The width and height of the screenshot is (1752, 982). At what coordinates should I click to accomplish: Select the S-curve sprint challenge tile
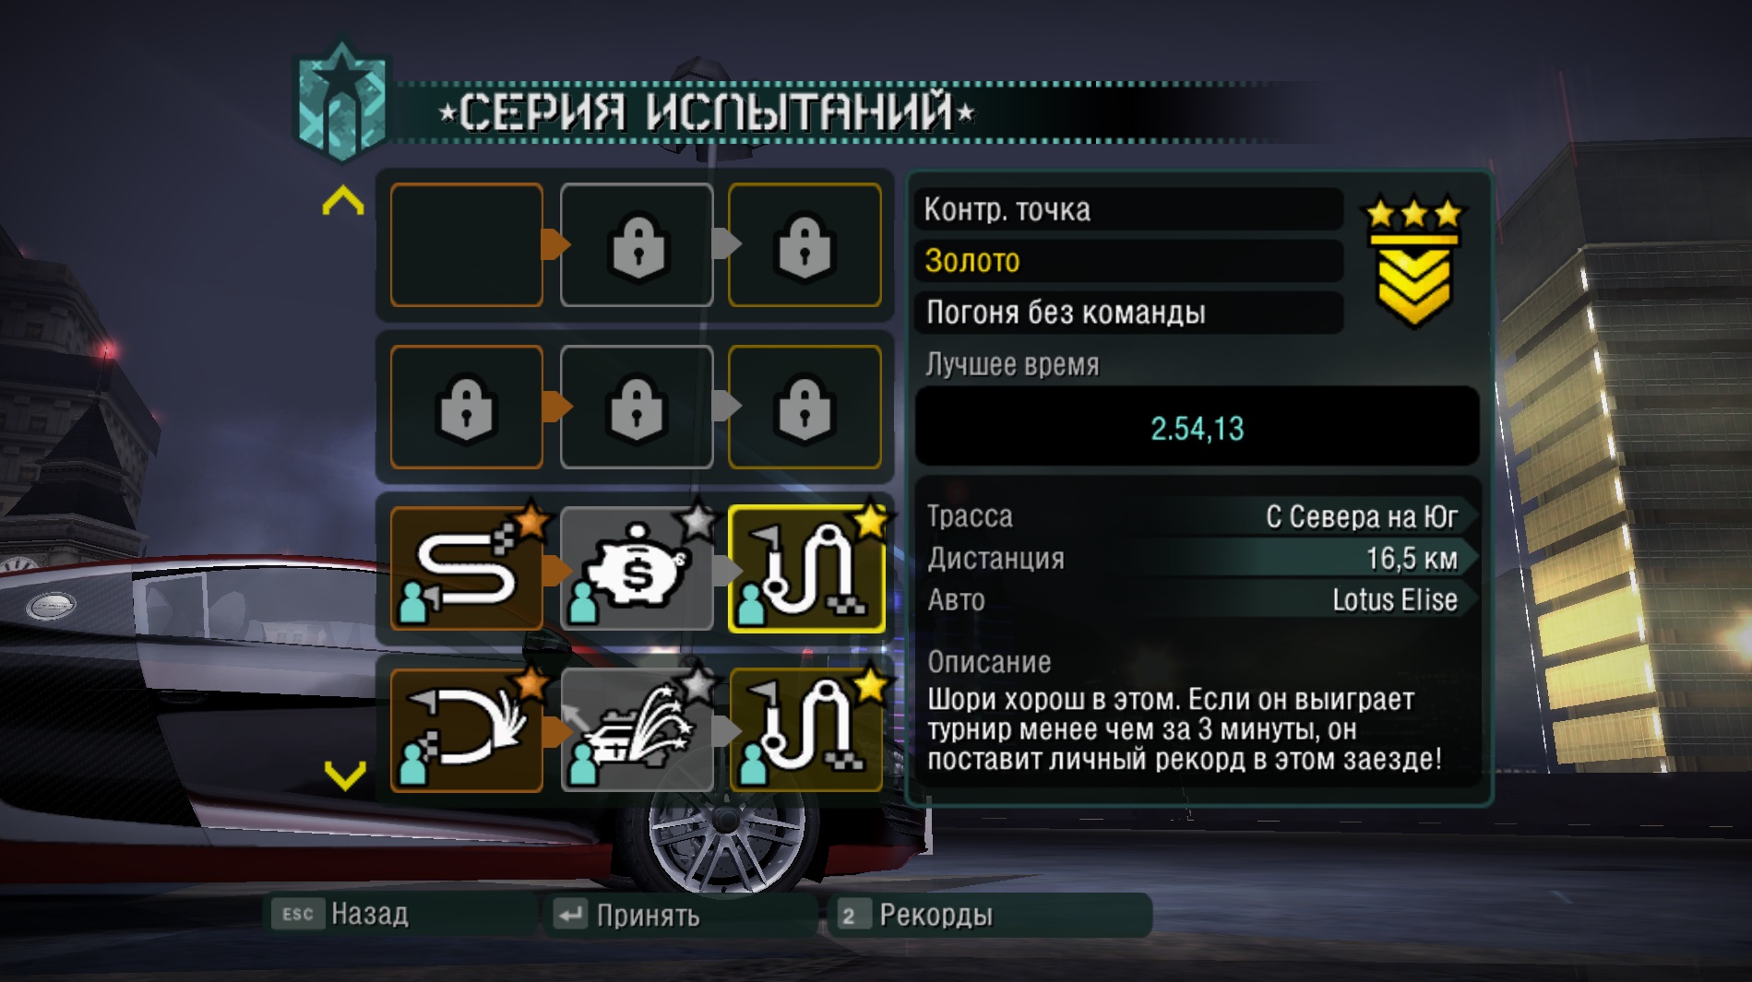[467, 569]
